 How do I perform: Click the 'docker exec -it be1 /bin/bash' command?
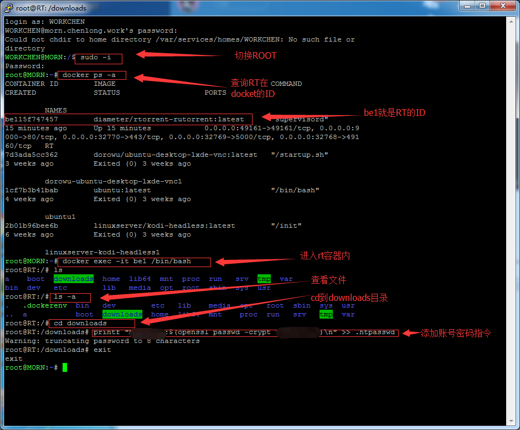click(x=127, y=261)
